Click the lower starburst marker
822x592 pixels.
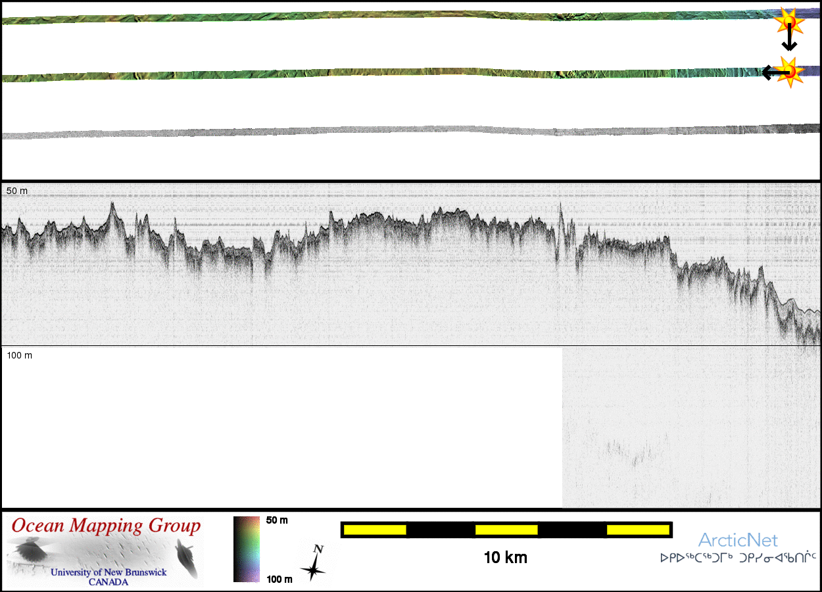[790, 72]
